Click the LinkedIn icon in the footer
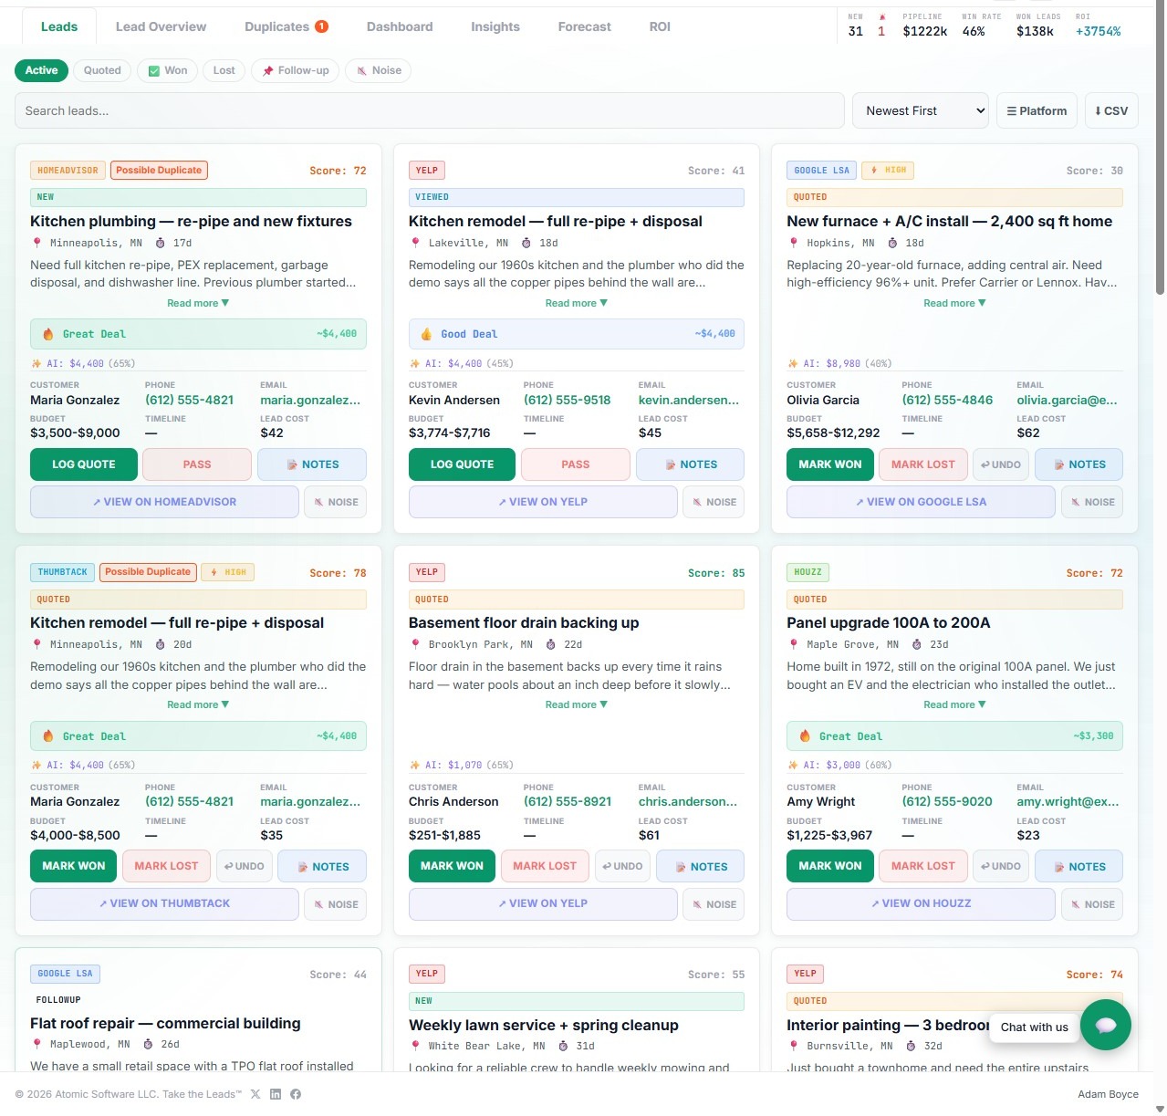This screenshot has height=1116, width=1167. tap(276, 1093)
